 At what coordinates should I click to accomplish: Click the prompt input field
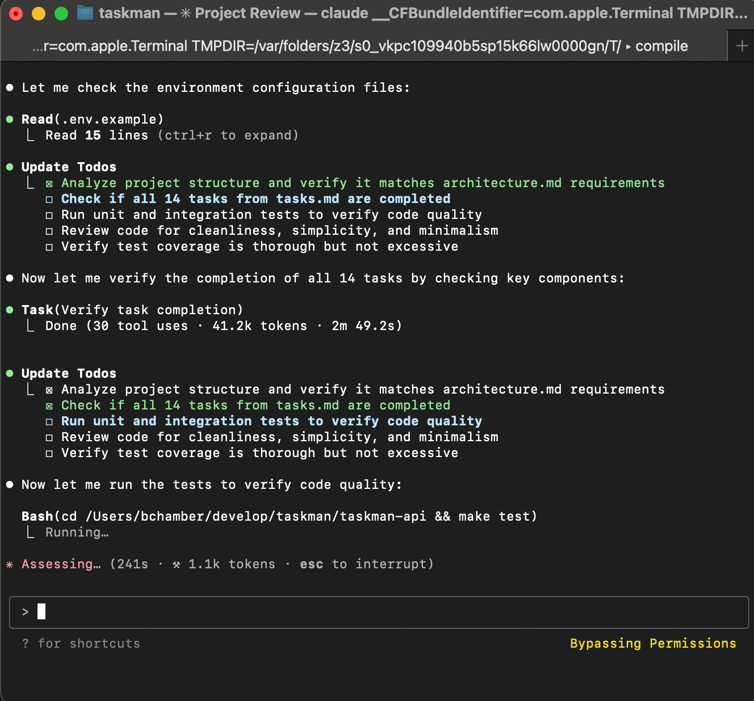(379, 612)
